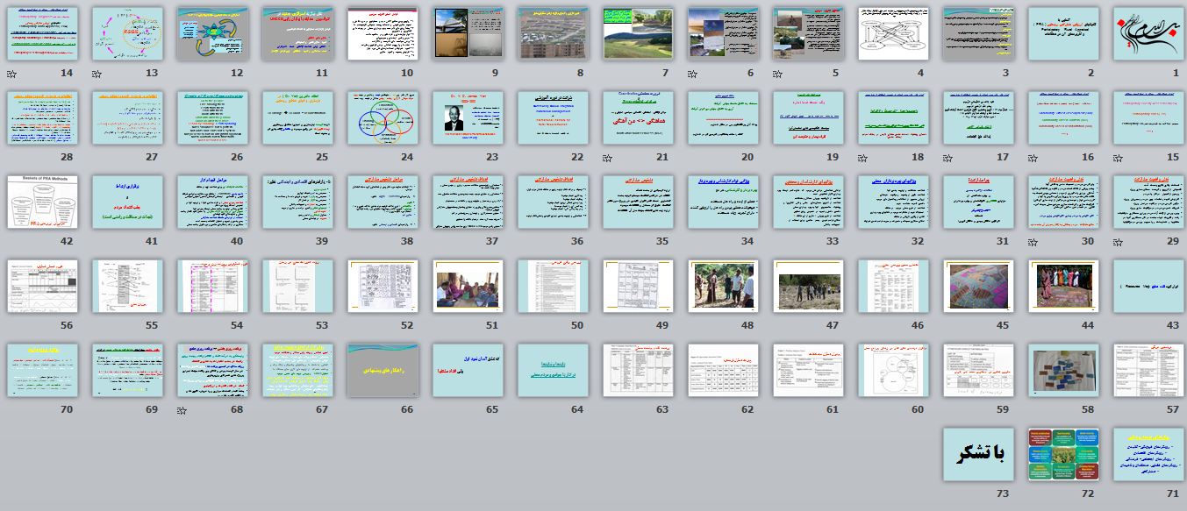This screenshot has width=1187, height=511.
Task: Select slide 12 with star diagram
Action: point(211,34)
